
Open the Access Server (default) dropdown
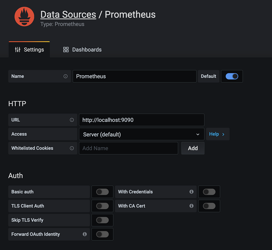point(142,134)
